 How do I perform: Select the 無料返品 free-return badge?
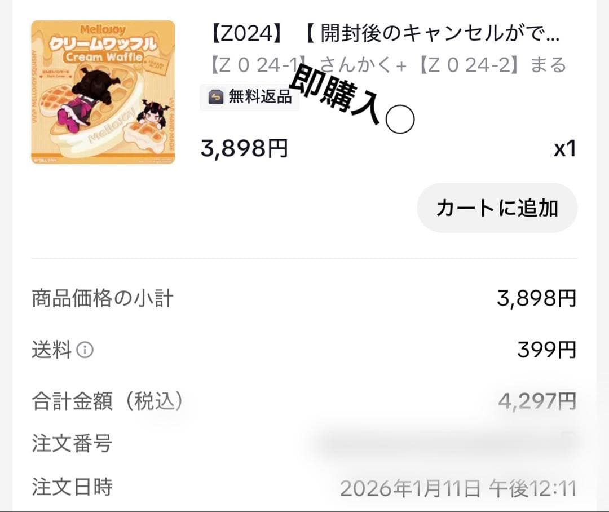click(x=250, y=97)
